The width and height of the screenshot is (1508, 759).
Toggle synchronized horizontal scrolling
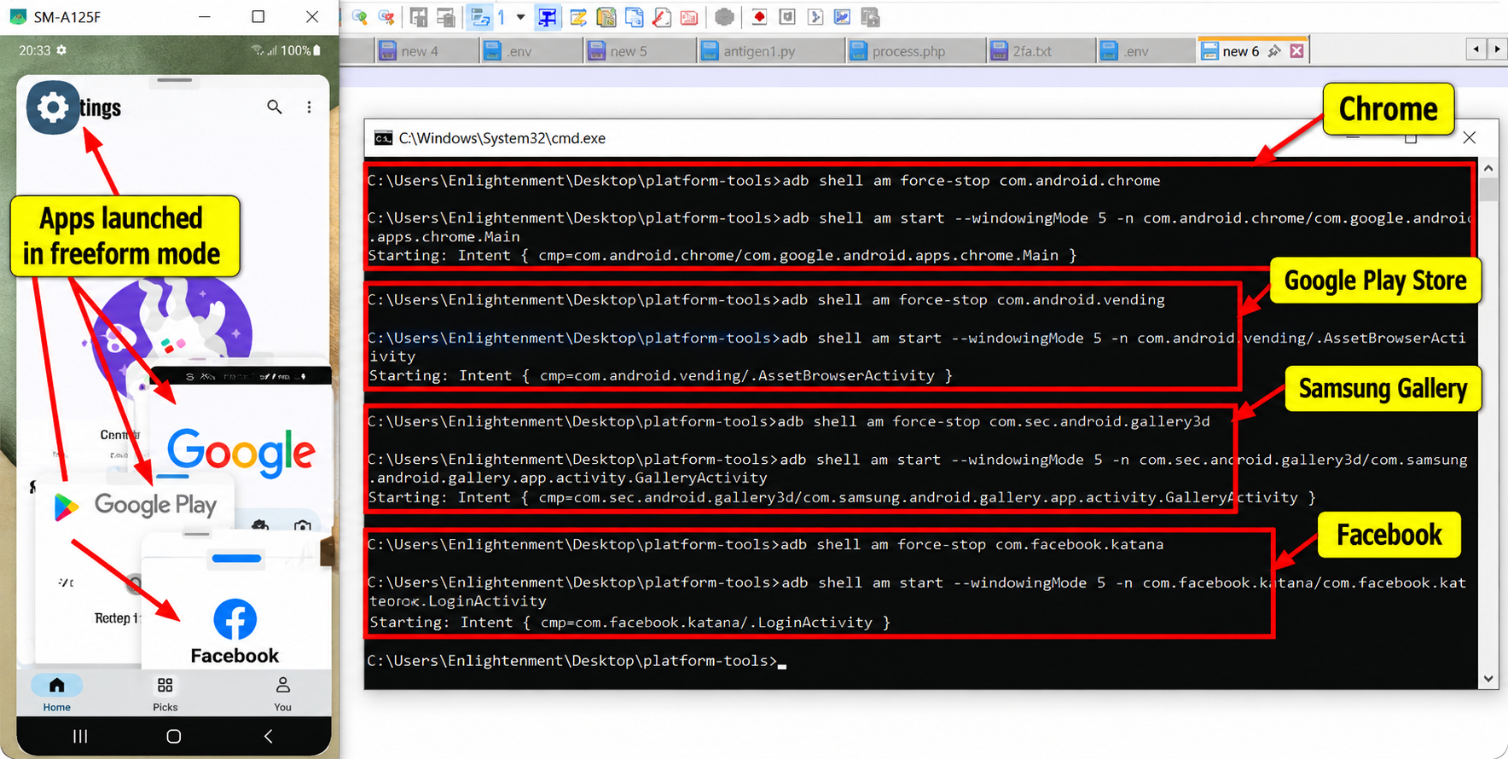coord(445,17)
